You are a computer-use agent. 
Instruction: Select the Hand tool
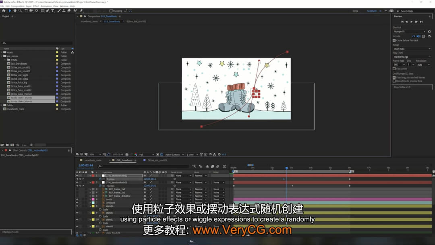pyautogui.click(x=15, y=11)
